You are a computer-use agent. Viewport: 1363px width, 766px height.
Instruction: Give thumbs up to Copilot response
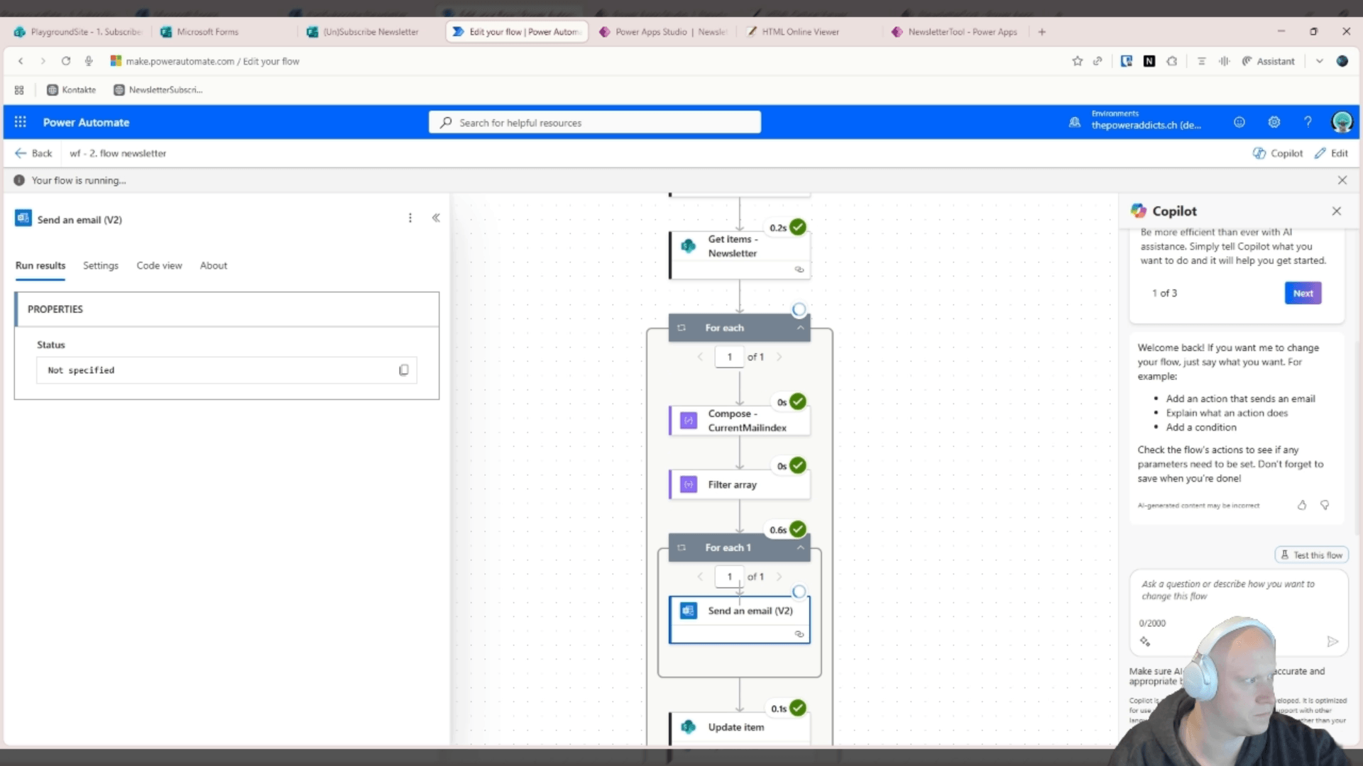pyautogui.click(x=1302, y=505)
